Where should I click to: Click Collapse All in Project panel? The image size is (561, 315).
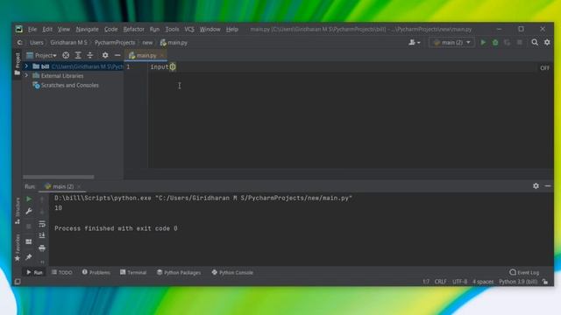tap(90, 55)
